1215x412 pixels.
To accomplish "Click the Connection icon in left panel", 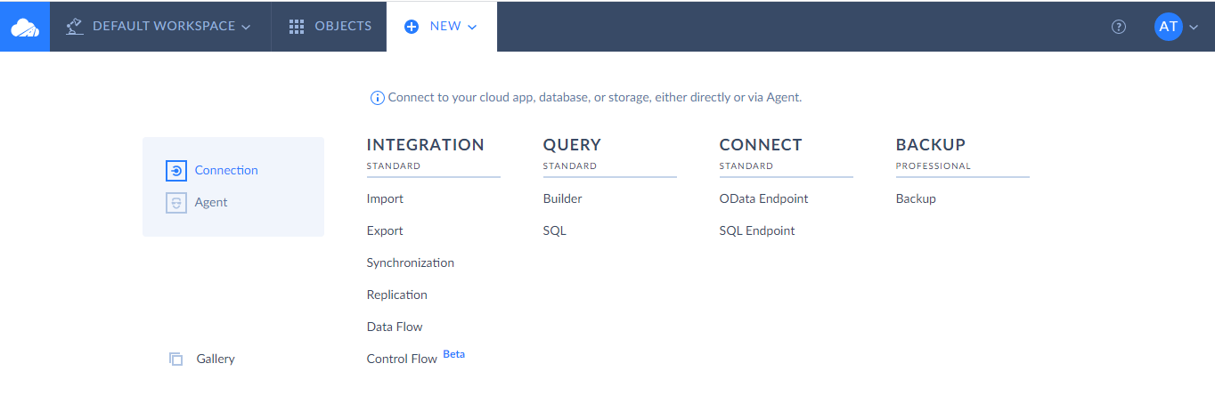I will pos(176,171).
